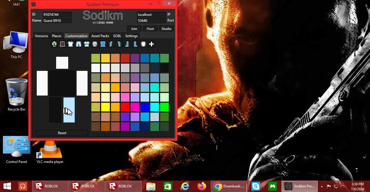Select the torso package icon
The width and height of the screenshot is (370, 192).
pos(103,44)
